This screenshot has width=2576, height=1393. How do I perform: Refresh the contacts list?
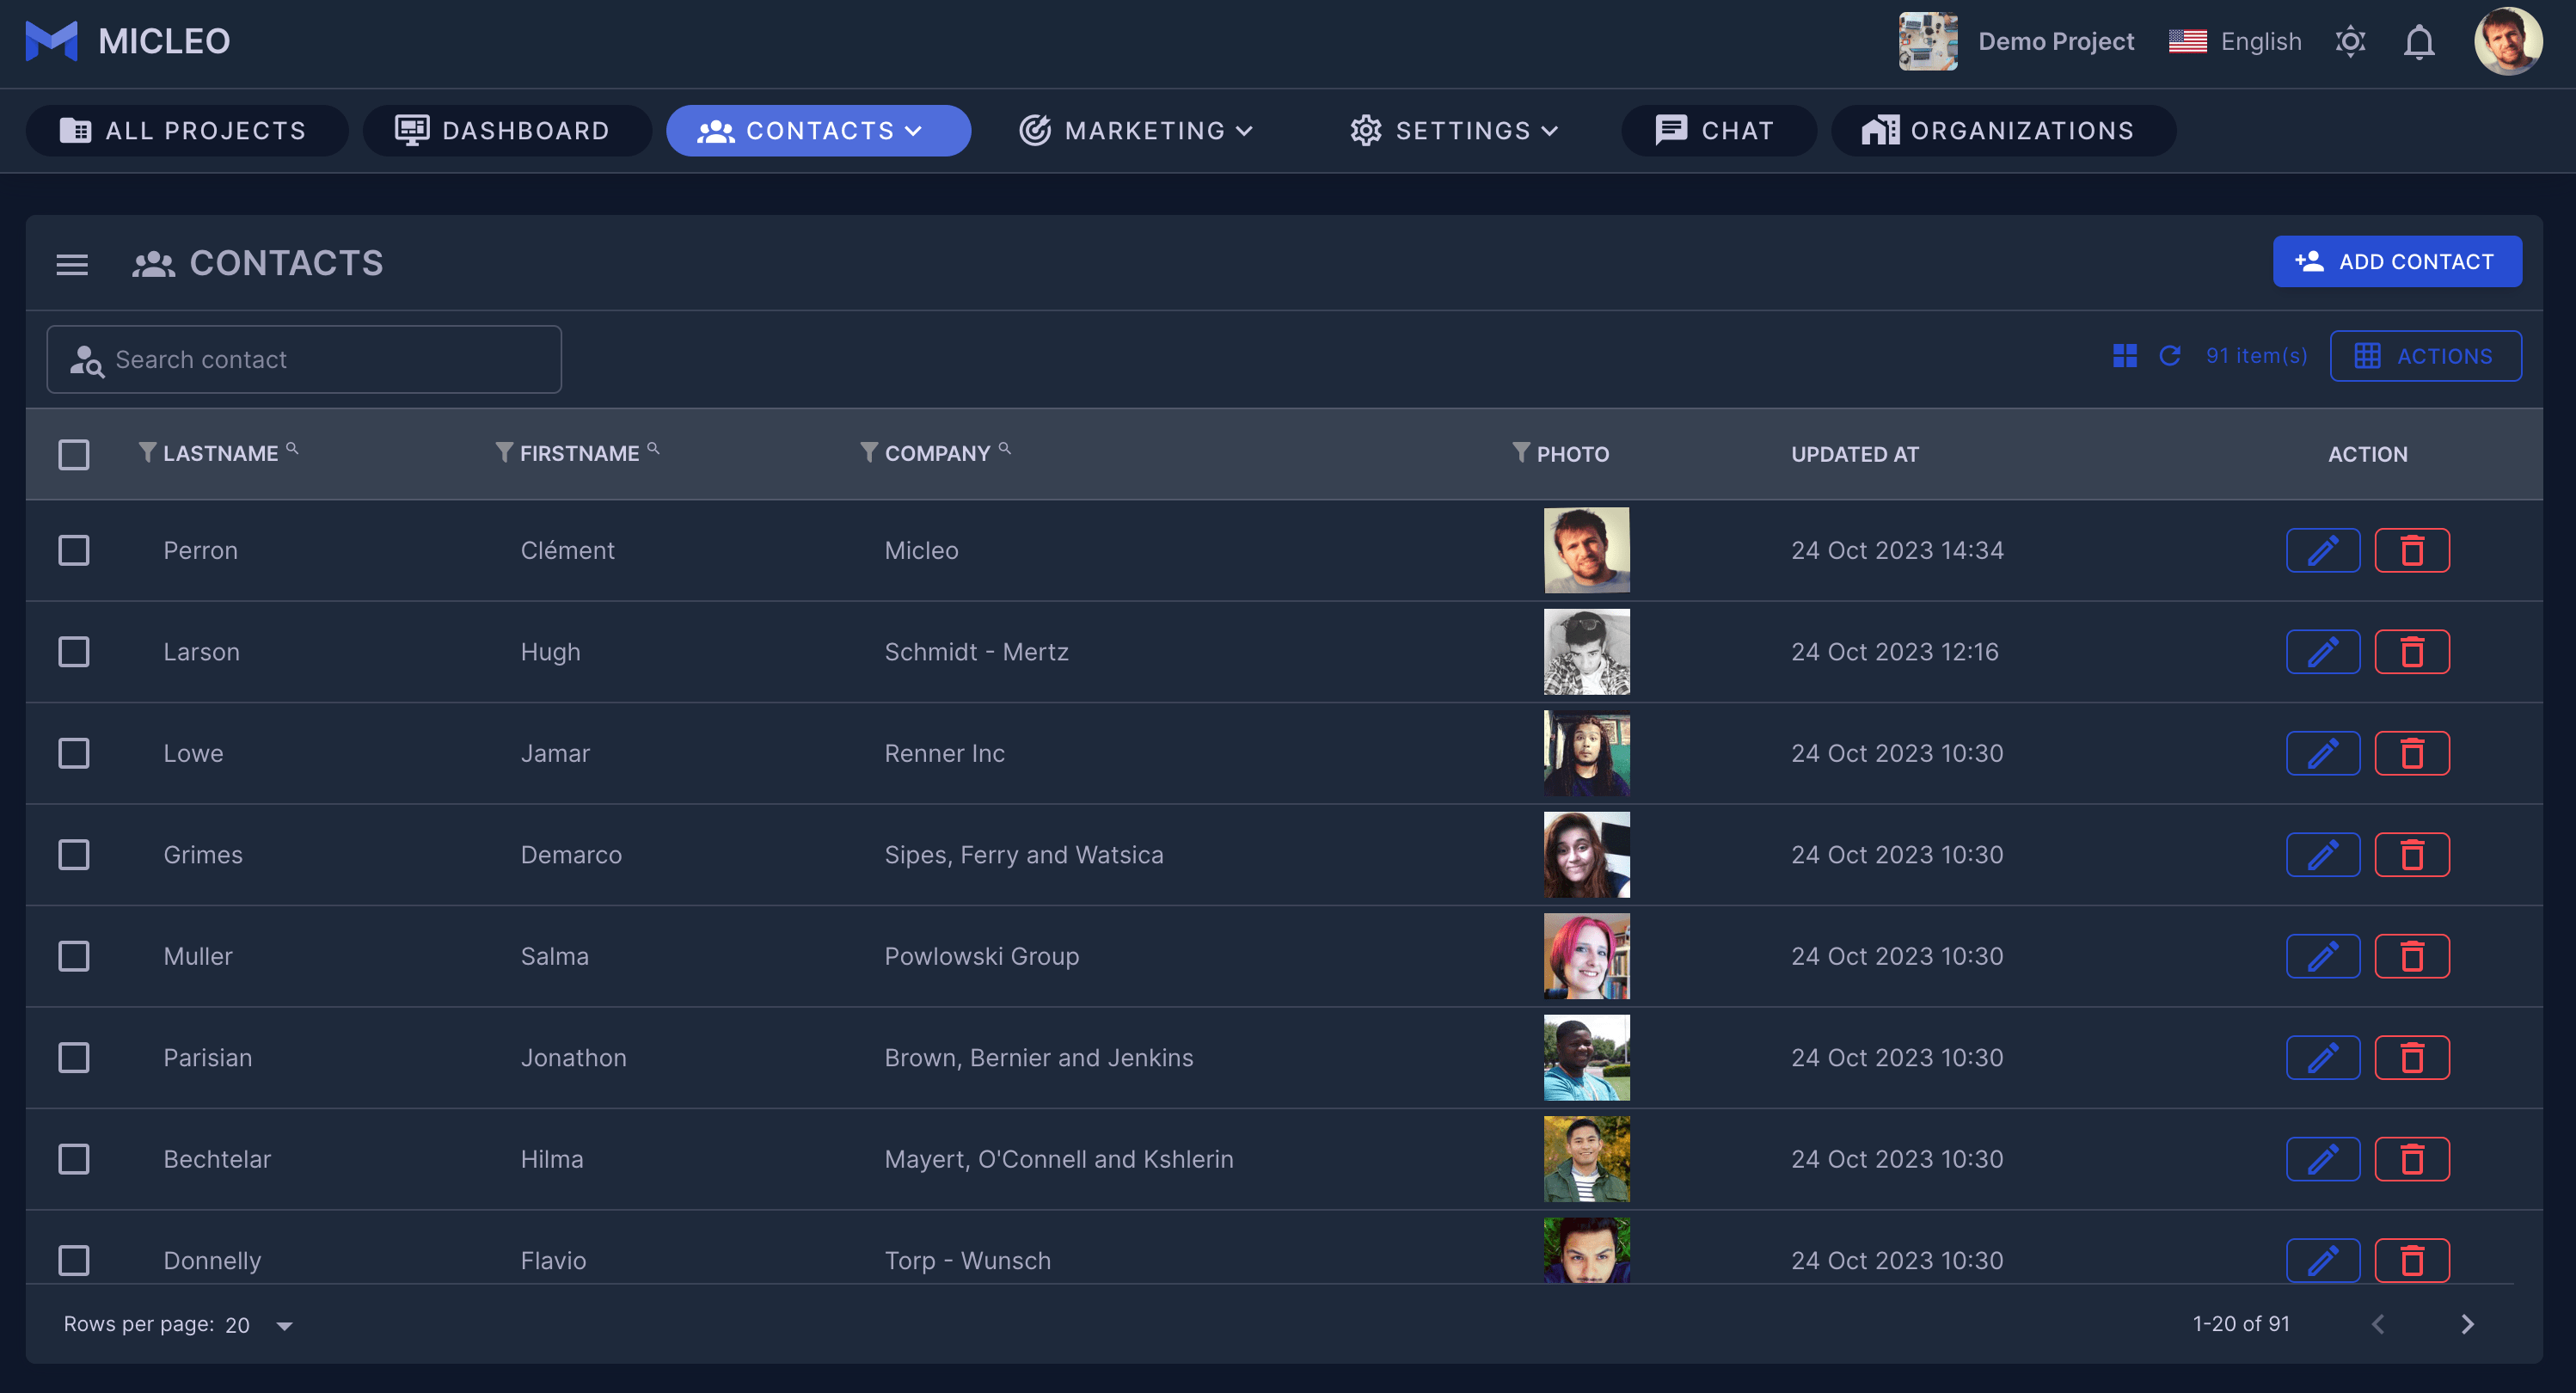tap(2169, 356)
